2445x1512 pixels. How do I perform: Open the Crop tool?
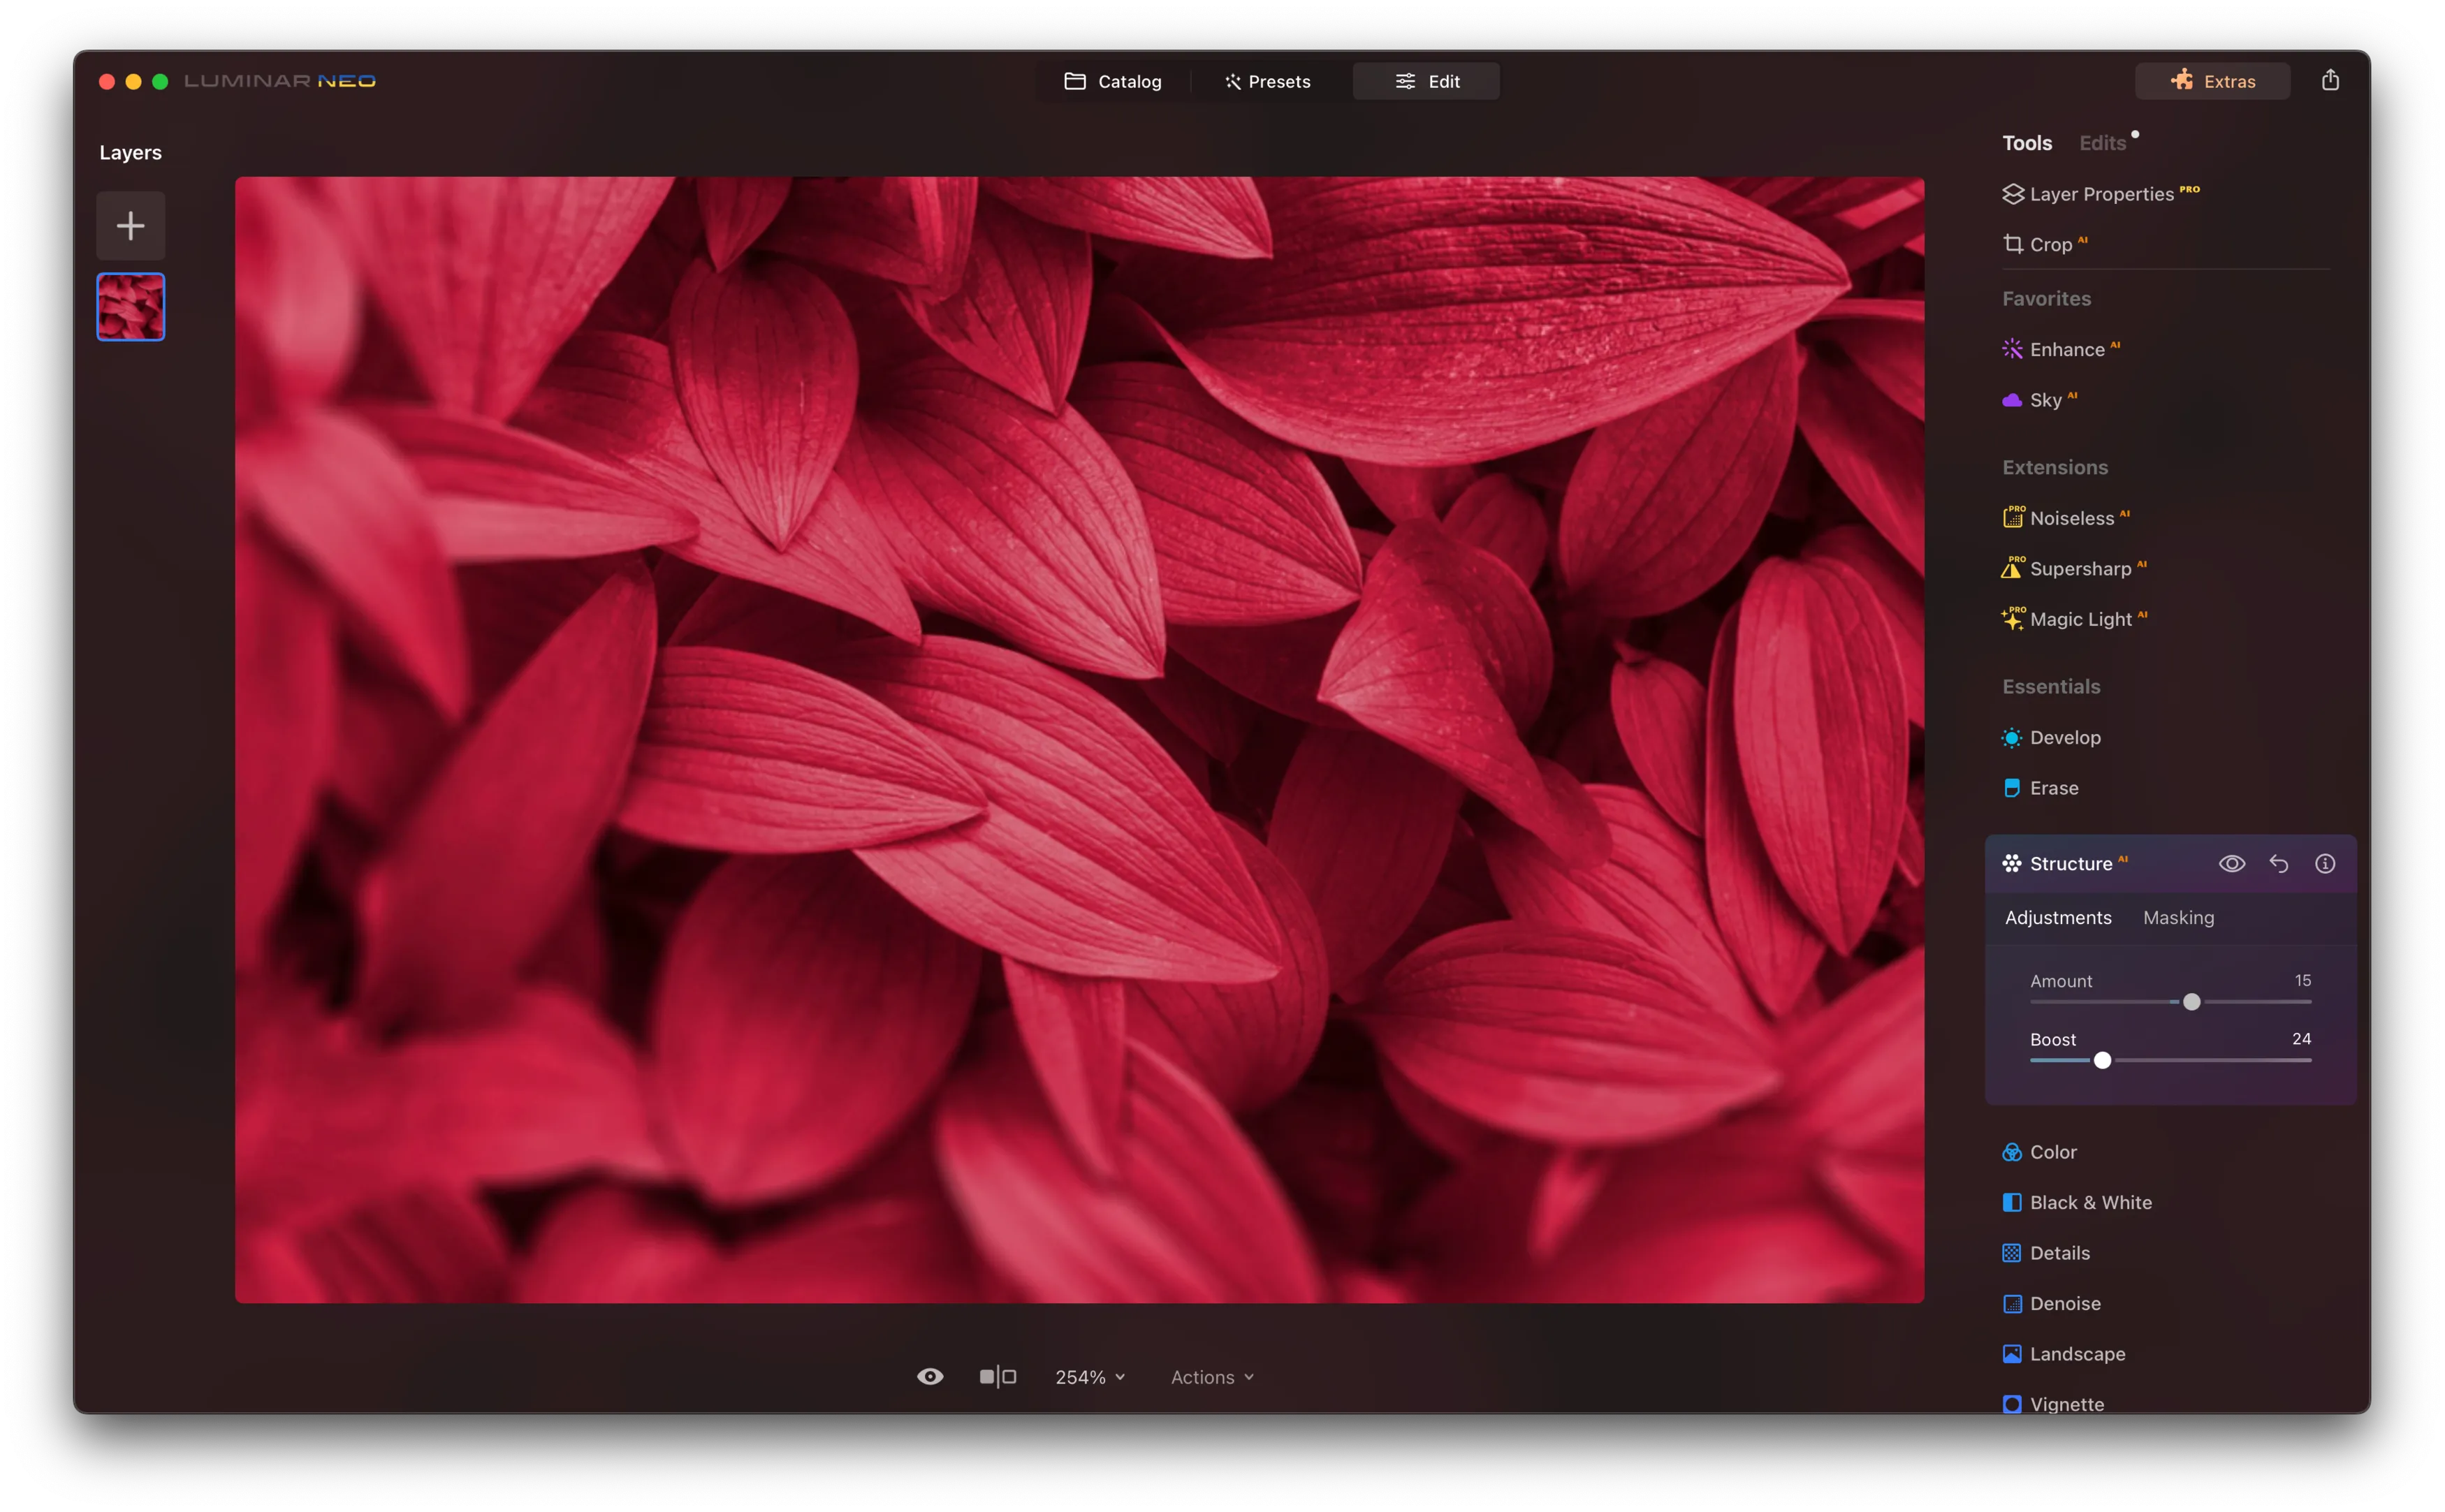click(2049, 245)
